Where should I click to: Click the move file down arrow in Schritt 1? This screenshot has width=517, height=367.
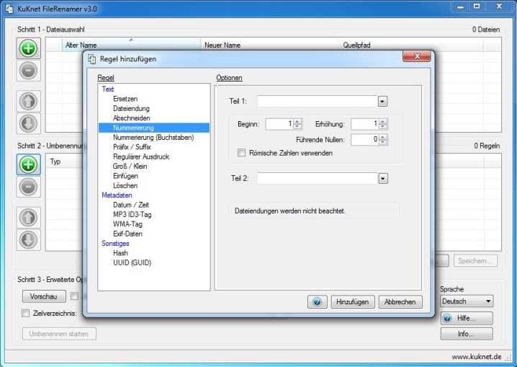29,123
